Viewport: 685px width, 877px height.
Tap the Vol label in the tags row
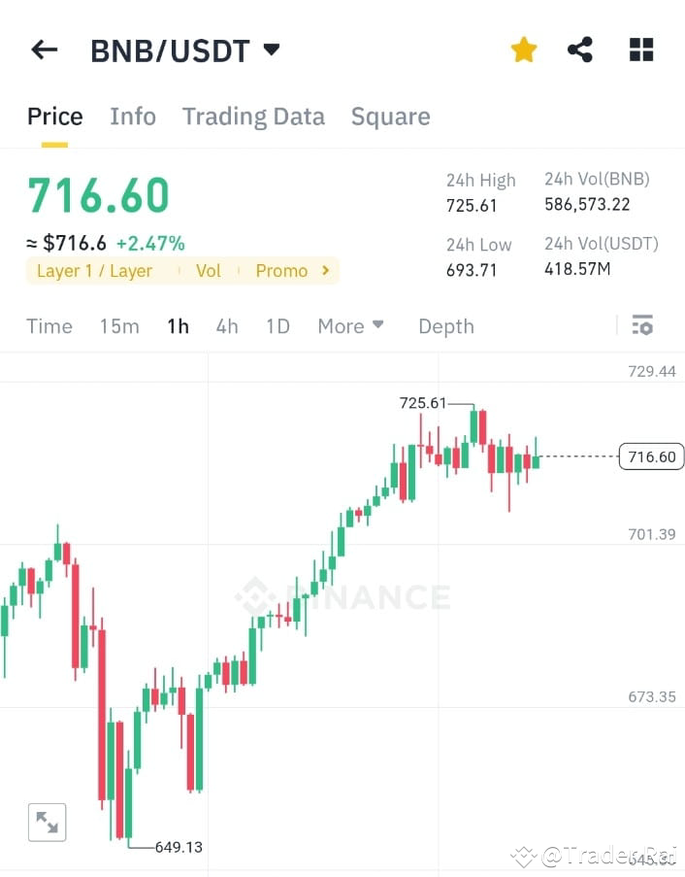[x=208, y=271]
